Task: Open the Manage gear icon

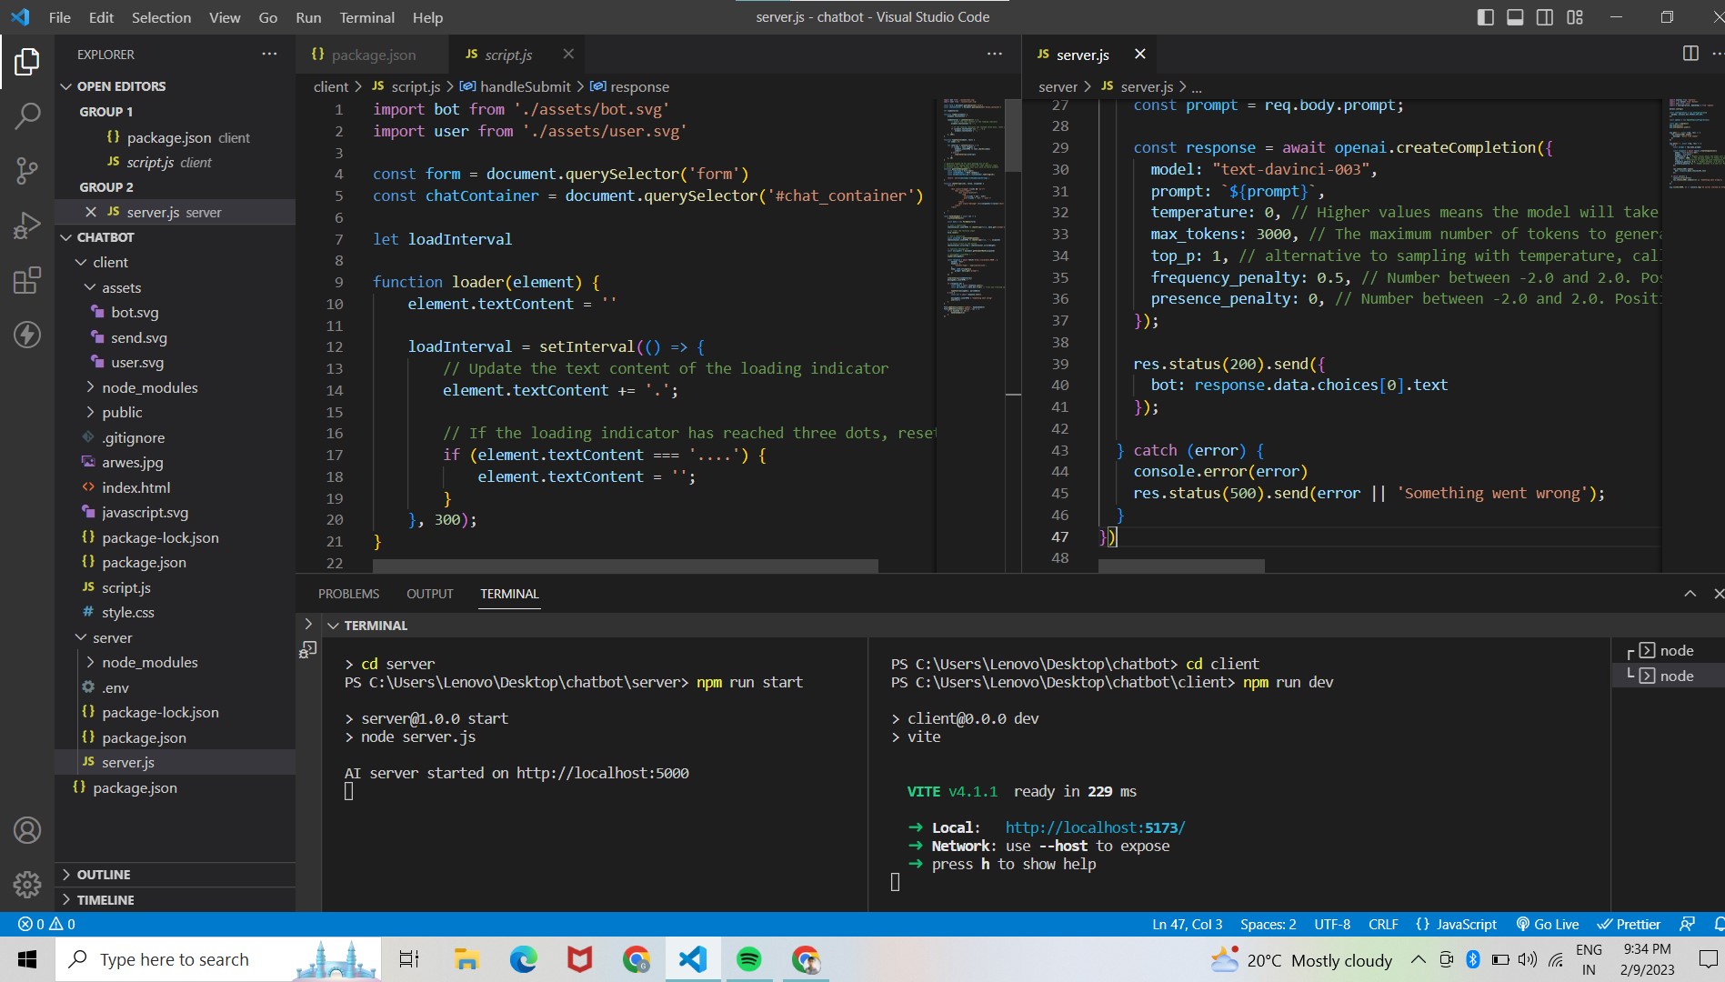Action: pos(27,884)
